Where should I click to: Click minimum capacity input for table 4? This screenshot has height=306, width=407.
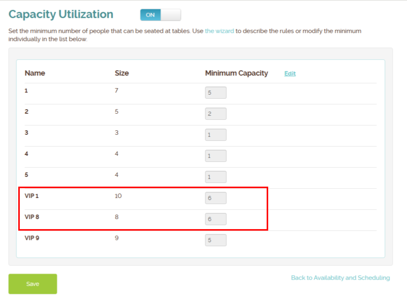pyautogui.click(x=216, y=155)
